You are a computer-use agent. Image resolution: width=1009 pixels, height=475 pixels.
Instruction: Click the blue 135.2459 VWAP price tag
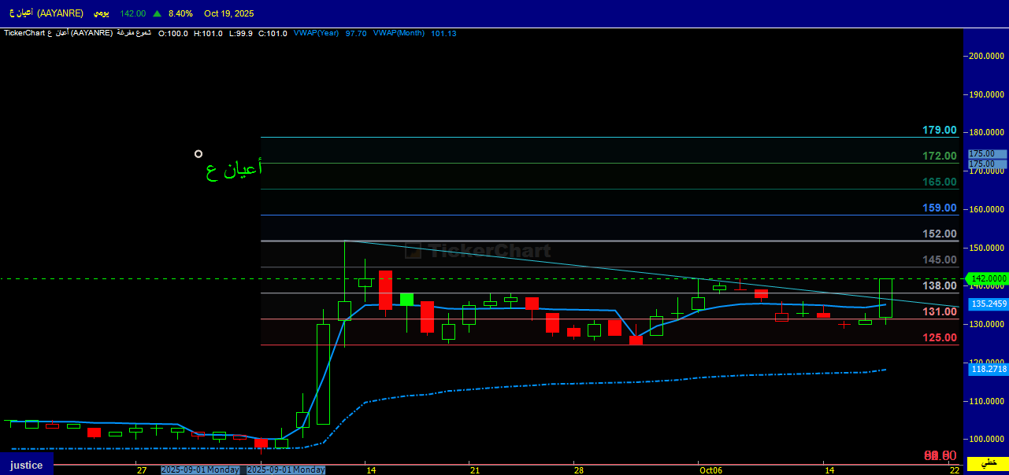tap(989, 304)
